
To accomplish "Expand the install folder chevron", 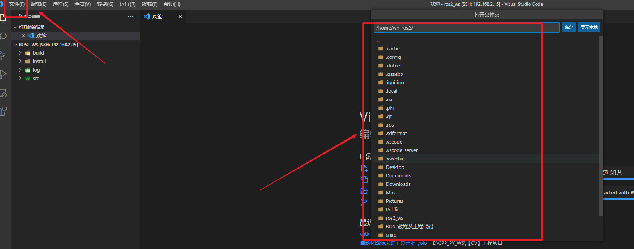I will (20, 62).
